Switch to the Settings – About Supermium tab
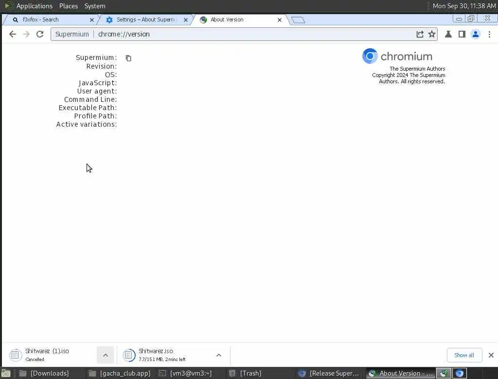 tap(146, 20)
